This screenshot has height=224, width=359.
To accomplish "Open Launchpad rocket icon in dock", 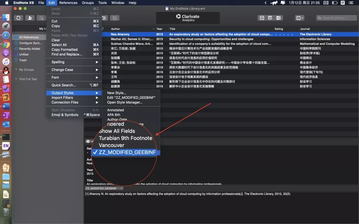I will [x=6, y=26].
